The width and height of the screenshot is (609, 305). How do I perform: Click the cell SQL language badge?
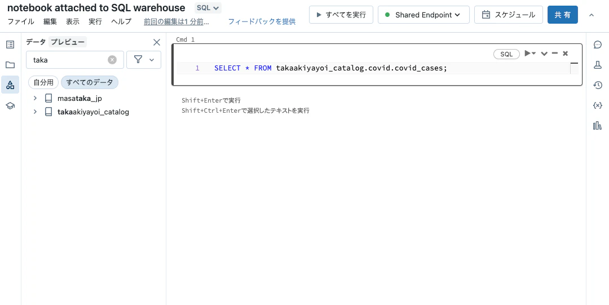click(506, 54)
